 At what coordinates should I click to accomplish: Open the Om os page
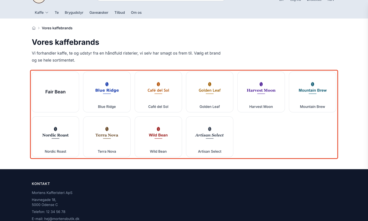tap(136, 13)
